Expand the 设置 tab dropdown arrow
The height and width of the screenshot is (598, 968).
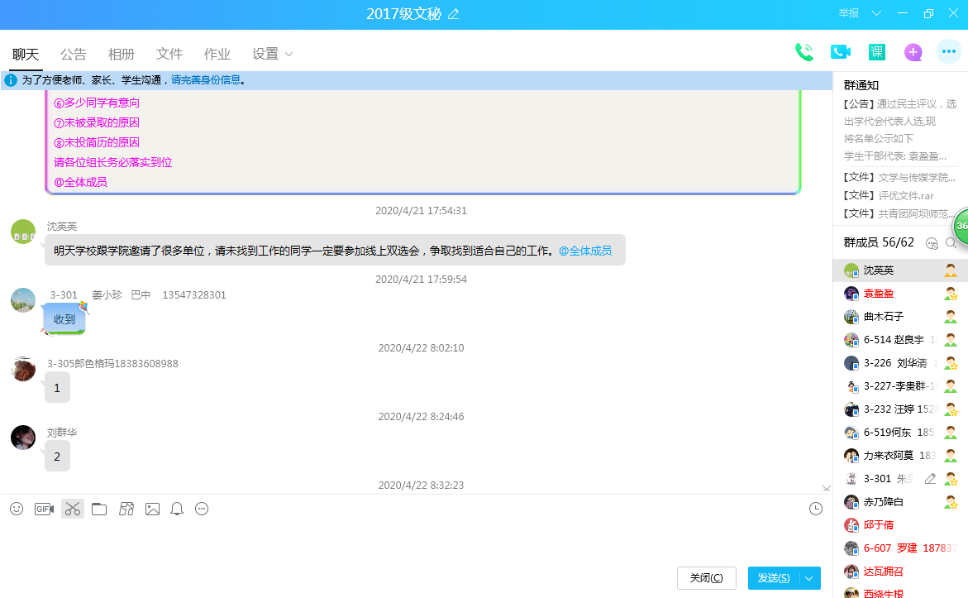click(x=288, y=54)
